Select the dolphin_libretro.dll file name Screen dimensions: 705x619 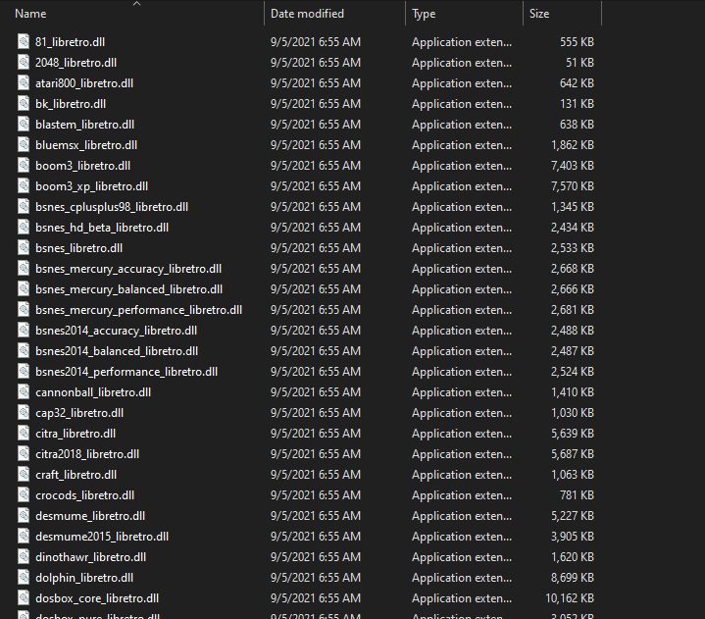pyautogui.click(x=84, y=578)
